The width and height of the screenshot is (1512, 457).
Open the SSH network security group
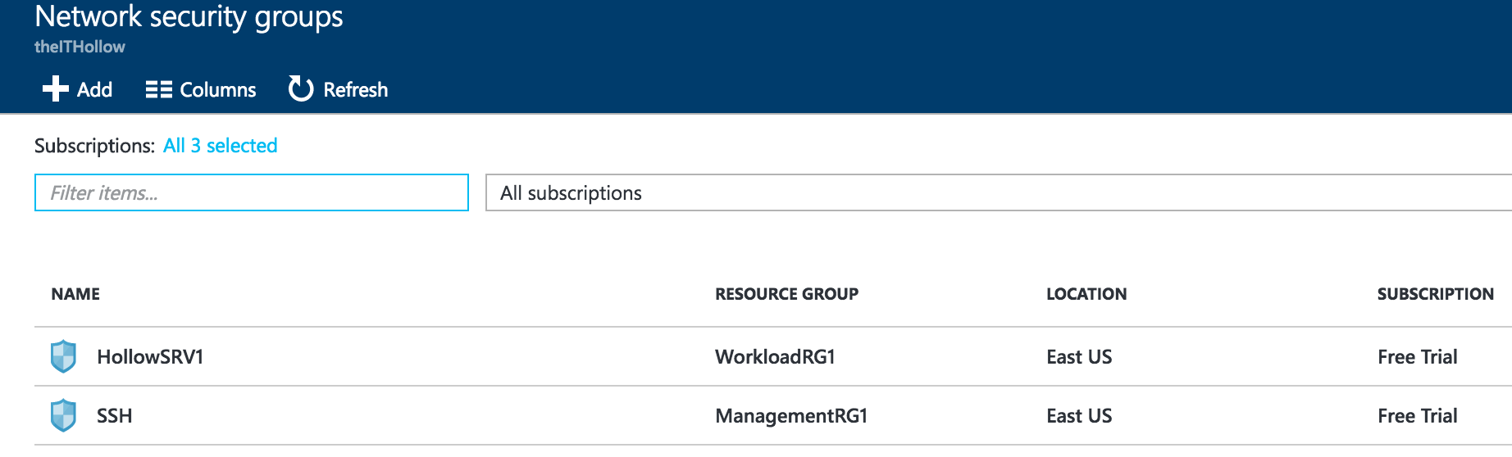coord(115,416)
